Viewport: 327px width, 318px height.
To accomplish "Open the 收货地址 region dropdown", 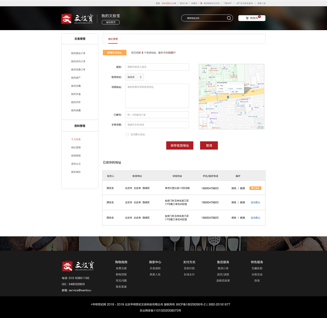I will 135,77.
